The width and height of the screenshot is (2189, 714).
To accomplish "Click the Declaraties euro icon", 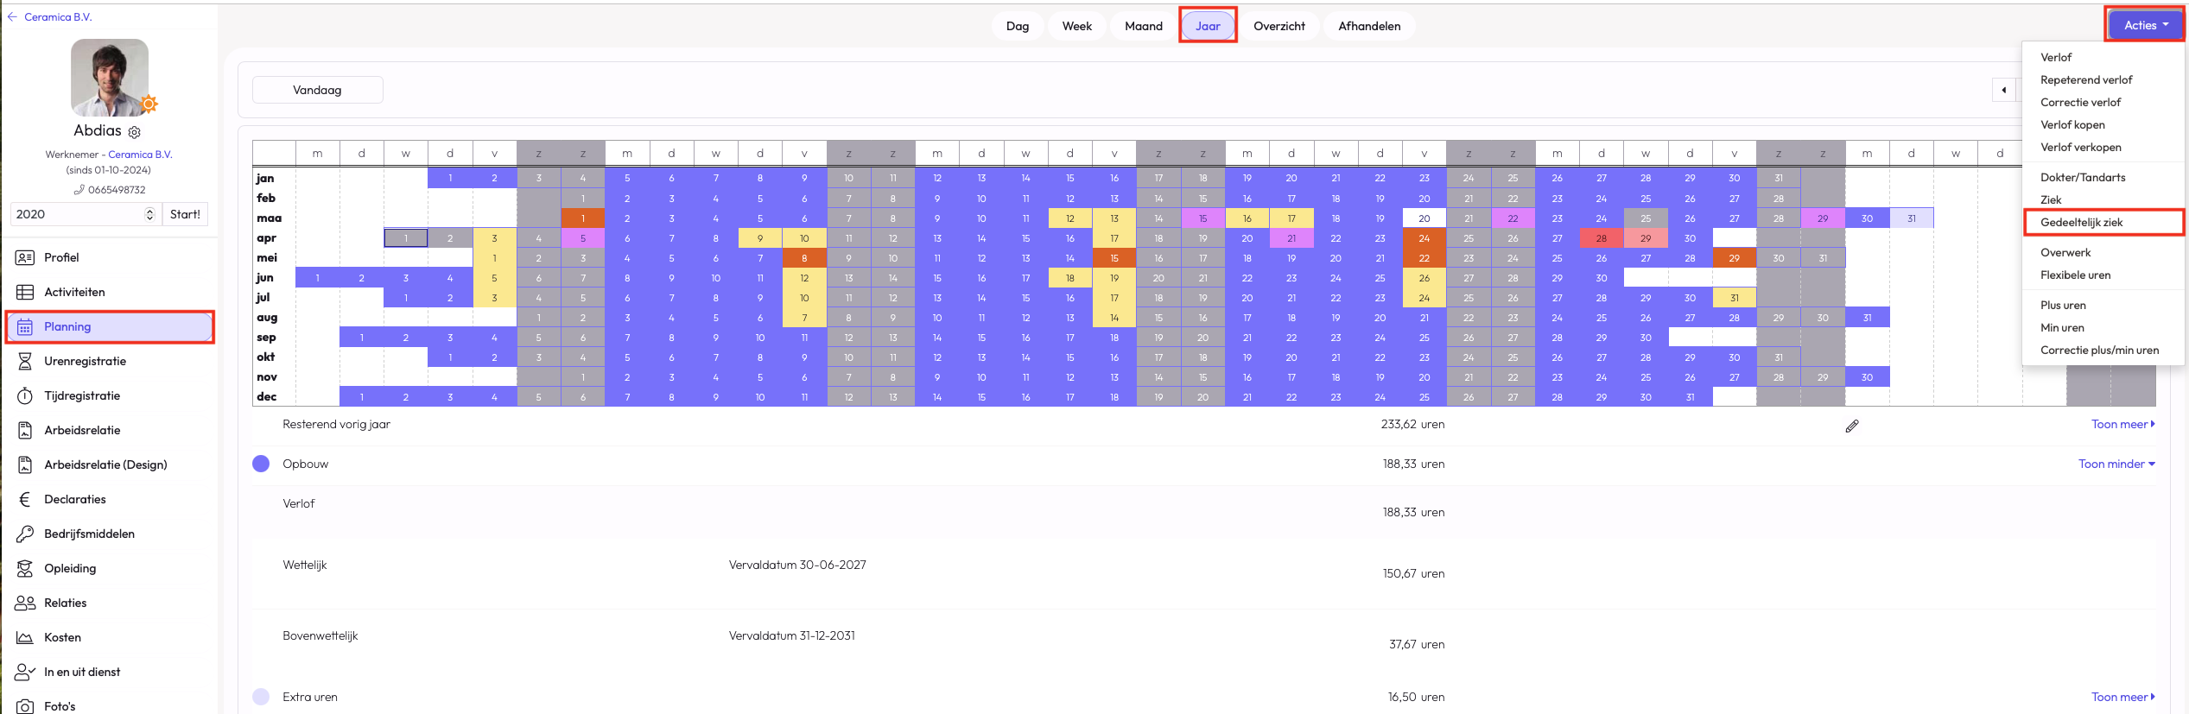I will coord(25,499).
